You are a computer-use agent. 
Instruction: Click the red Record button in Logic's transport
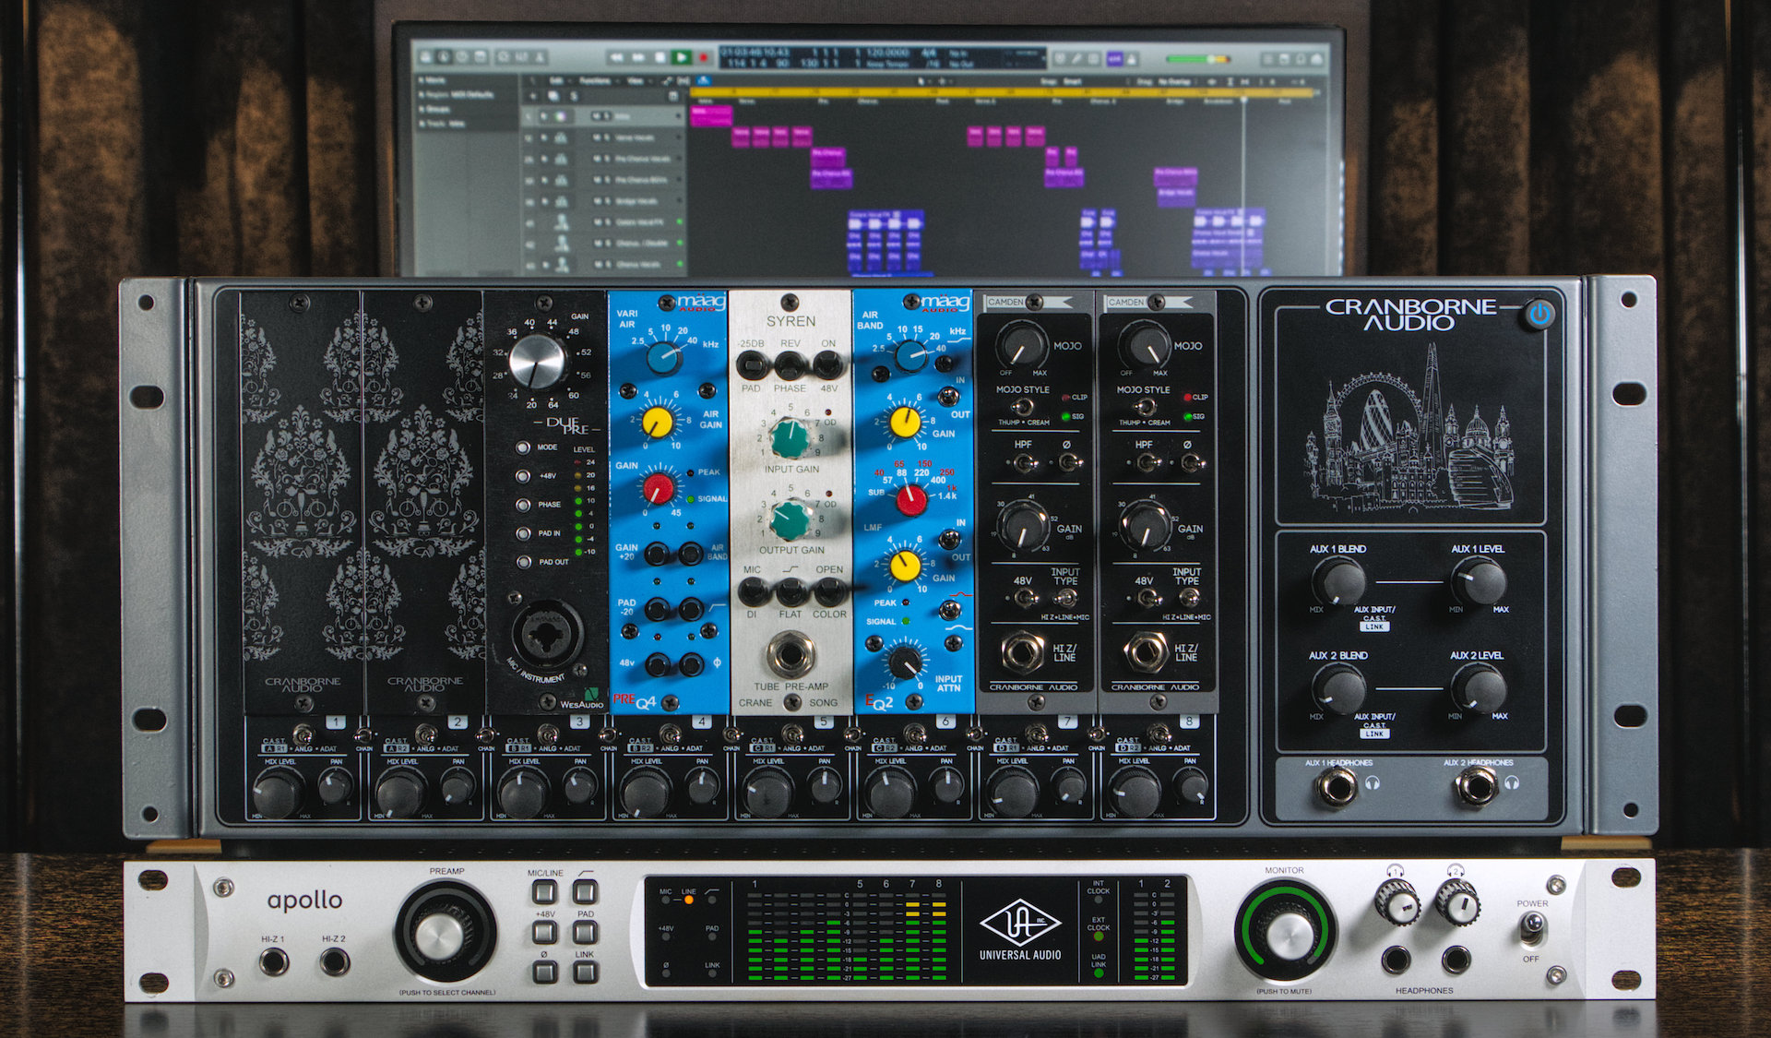coord(703,56)
